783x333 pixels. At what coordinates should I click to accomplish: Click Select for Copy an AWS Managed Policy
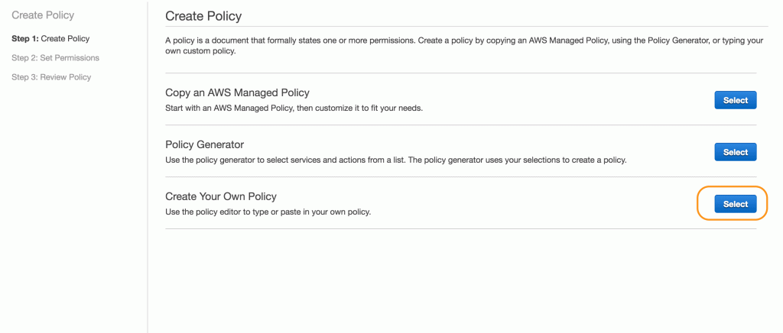point(736,100)
